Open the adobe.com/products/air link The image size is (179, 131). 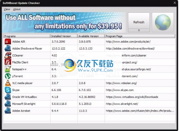pyautogui.click(x=128, y=42)
